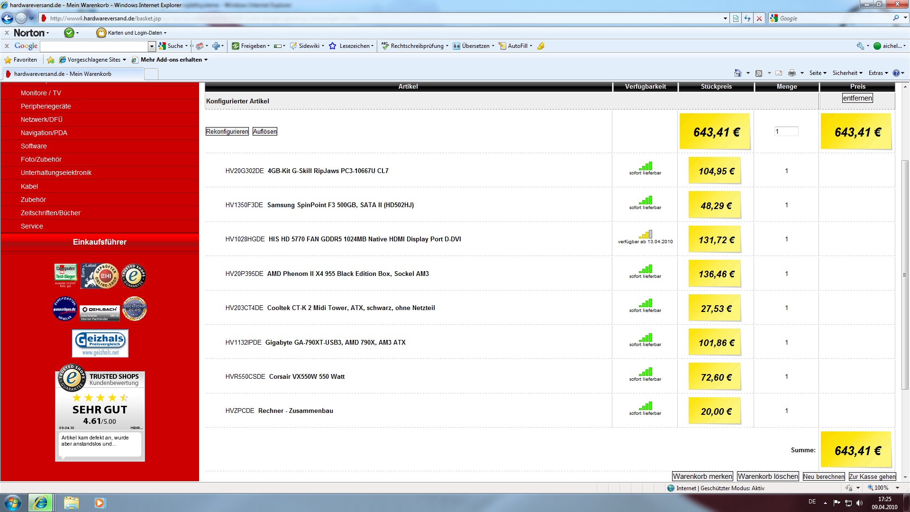
Task: Open Windows Explorer from the taskbar
Action: pyautogui.click(x=71, y=503)
